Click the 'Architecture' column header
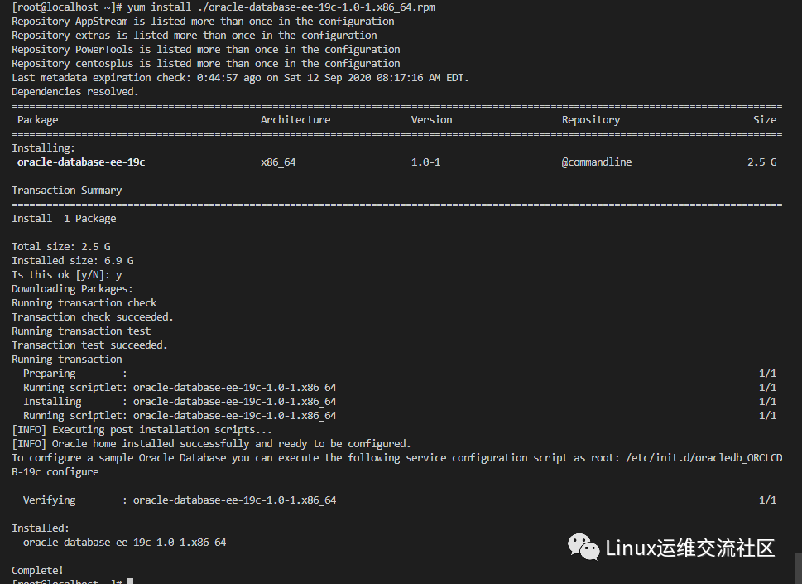The height and width of the screenshot is (584, 802). coord(295,120)
